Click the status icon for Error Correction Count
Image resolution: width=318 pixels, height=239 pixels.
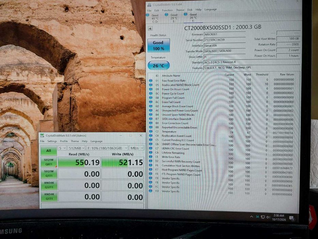pyautogui.click(x=151, y=123)
